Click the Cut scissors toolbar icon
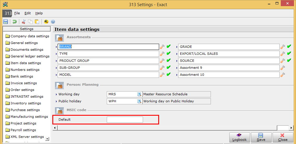The height and width of the screenshot is (144, 296). 24,22
